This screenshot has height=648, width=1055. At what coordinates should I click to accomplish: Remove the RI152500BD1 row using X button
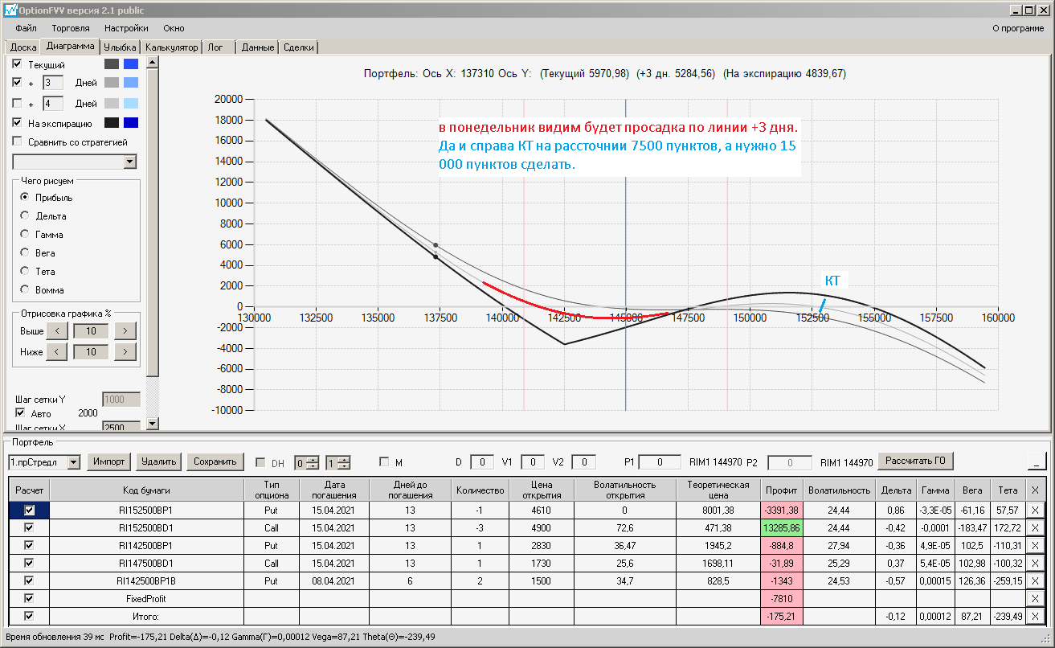click(1035, 528)
